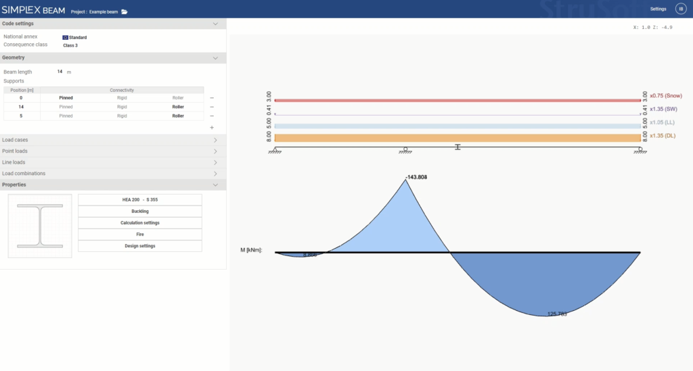Click the IB user avatar icon
The width and height of the screenshot is (693, 371).
pyautogui.click(x=681, y=9)
